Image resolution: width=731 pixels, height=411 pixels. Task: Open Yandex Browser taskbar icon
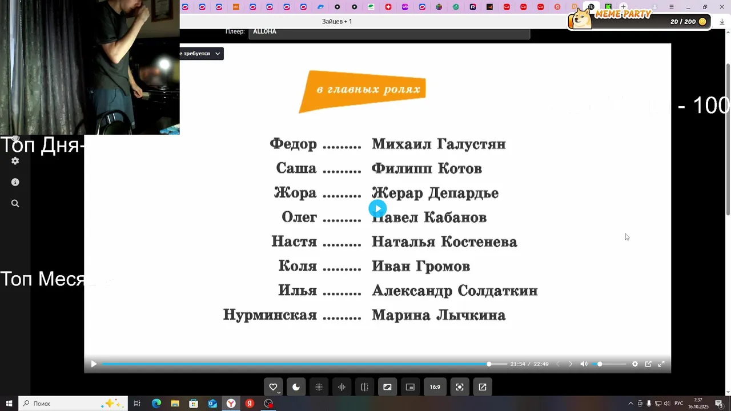(231, 404)
